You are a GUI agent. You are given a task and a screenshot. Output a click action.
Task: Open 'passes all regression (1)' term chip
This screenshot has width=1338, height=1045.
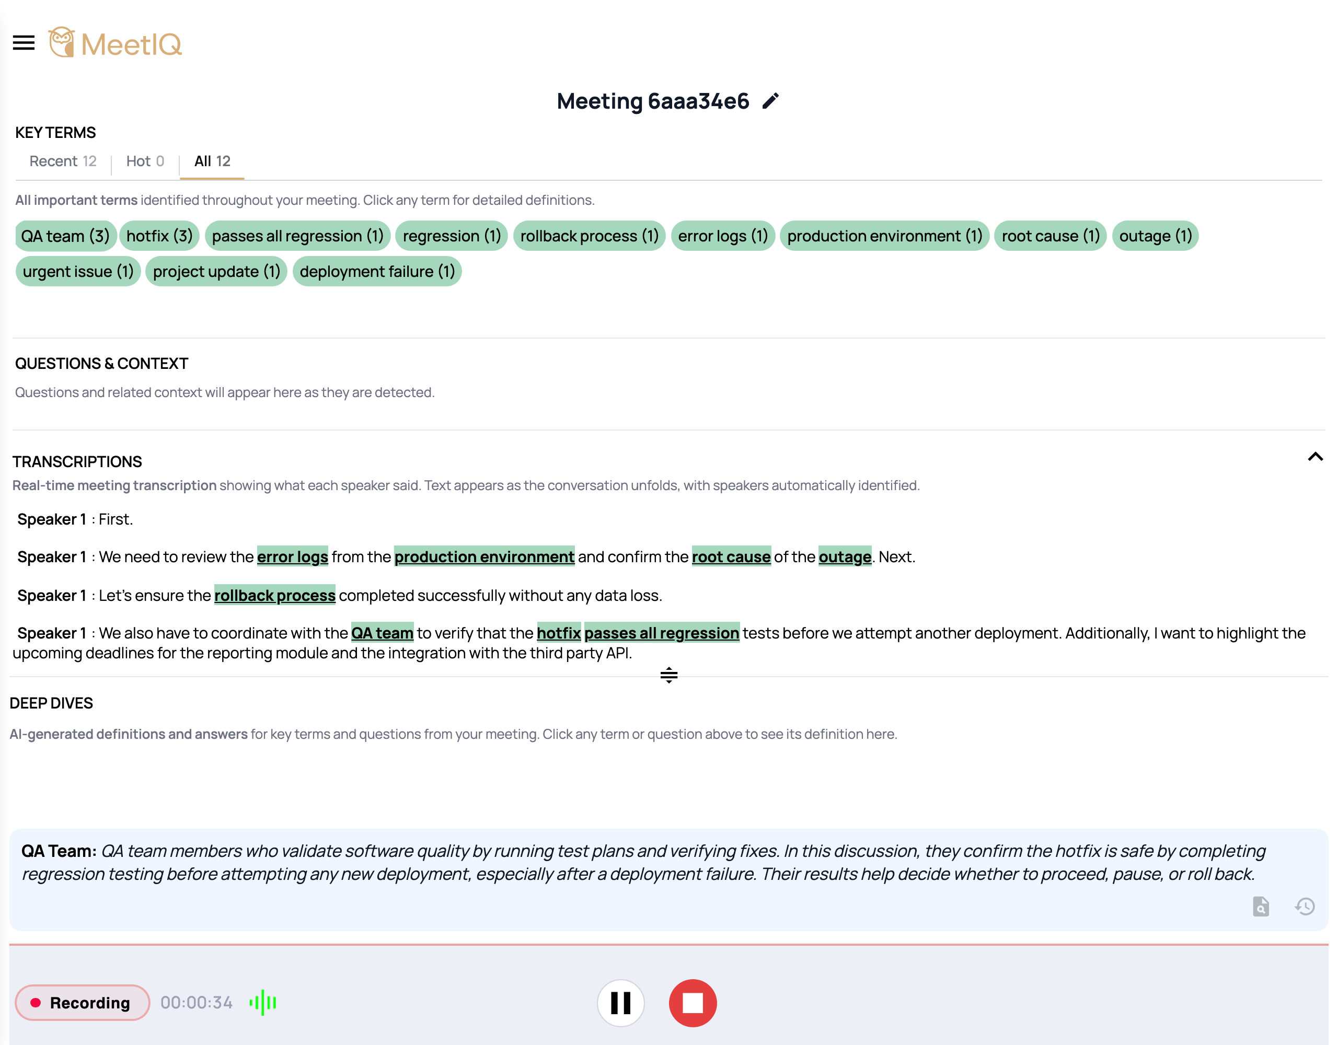pyautogui.click(x=297, y=236)
